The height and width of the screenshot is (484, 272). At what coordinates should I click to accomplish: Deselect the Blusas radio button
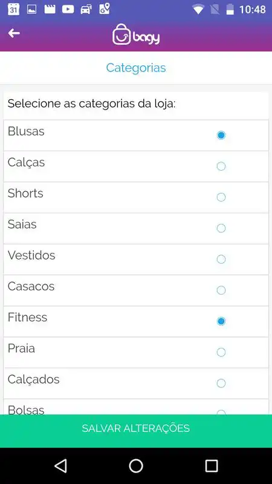click(221, 135)
